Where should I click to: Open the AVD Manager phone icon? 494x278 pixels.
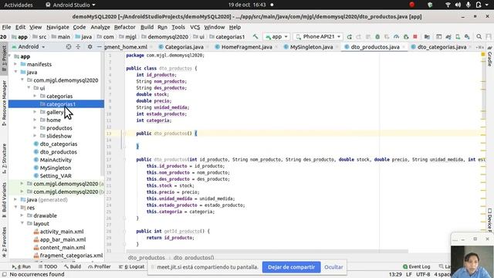tap(458, 37)
